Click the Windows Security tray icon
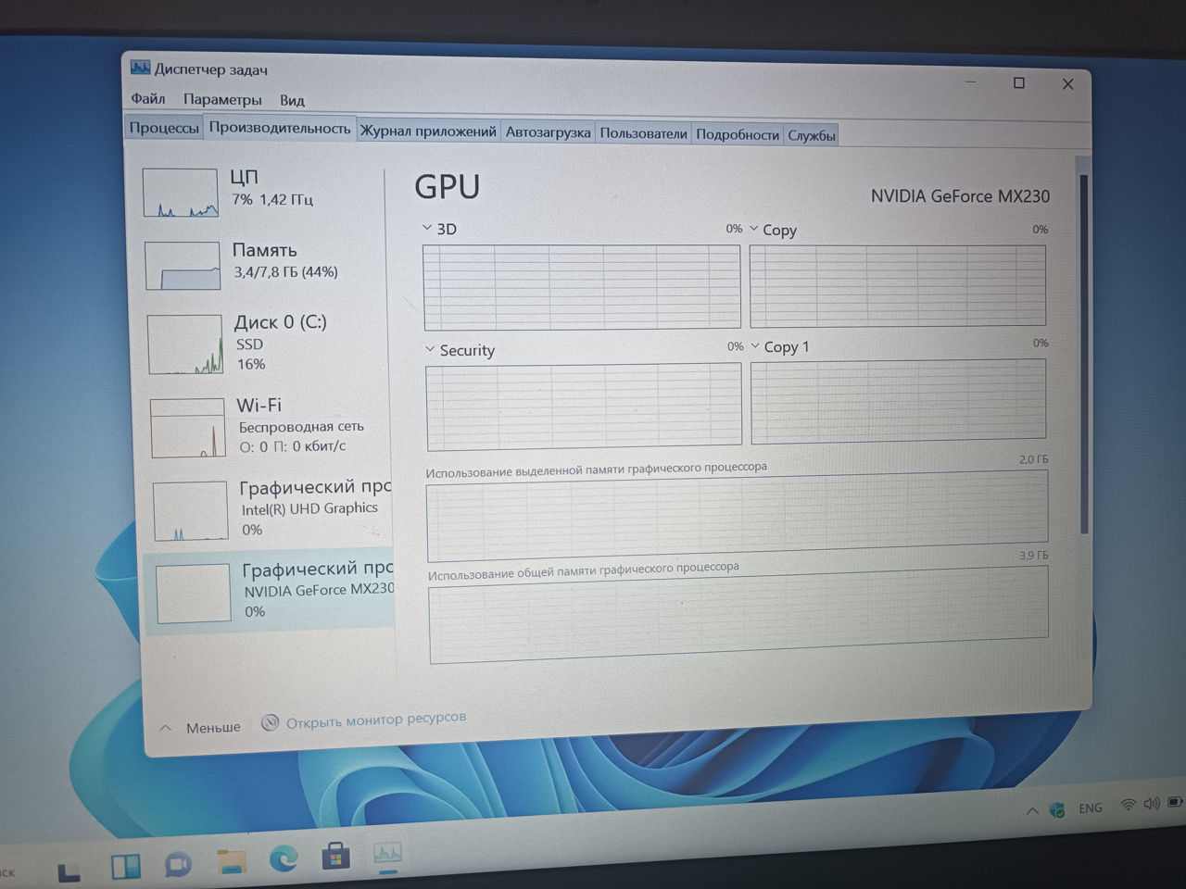This screenshot has width=1186, height=889. pyautogui.click(x=1057, y=809)
